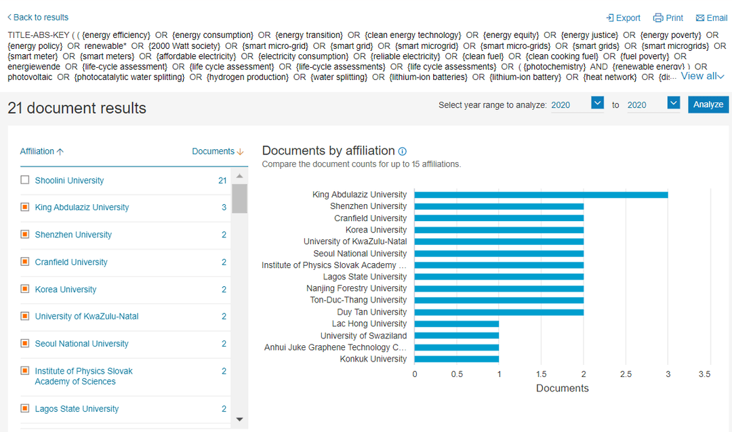Click the Export link text

click(628, 18)
